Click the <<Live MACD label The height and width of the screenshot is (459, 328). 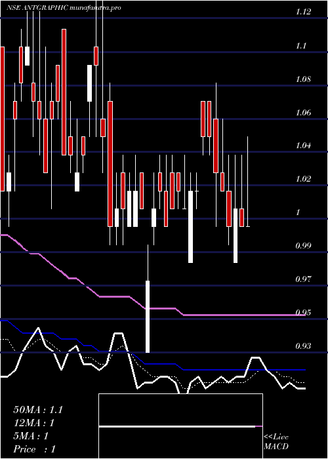click(276, 442)
